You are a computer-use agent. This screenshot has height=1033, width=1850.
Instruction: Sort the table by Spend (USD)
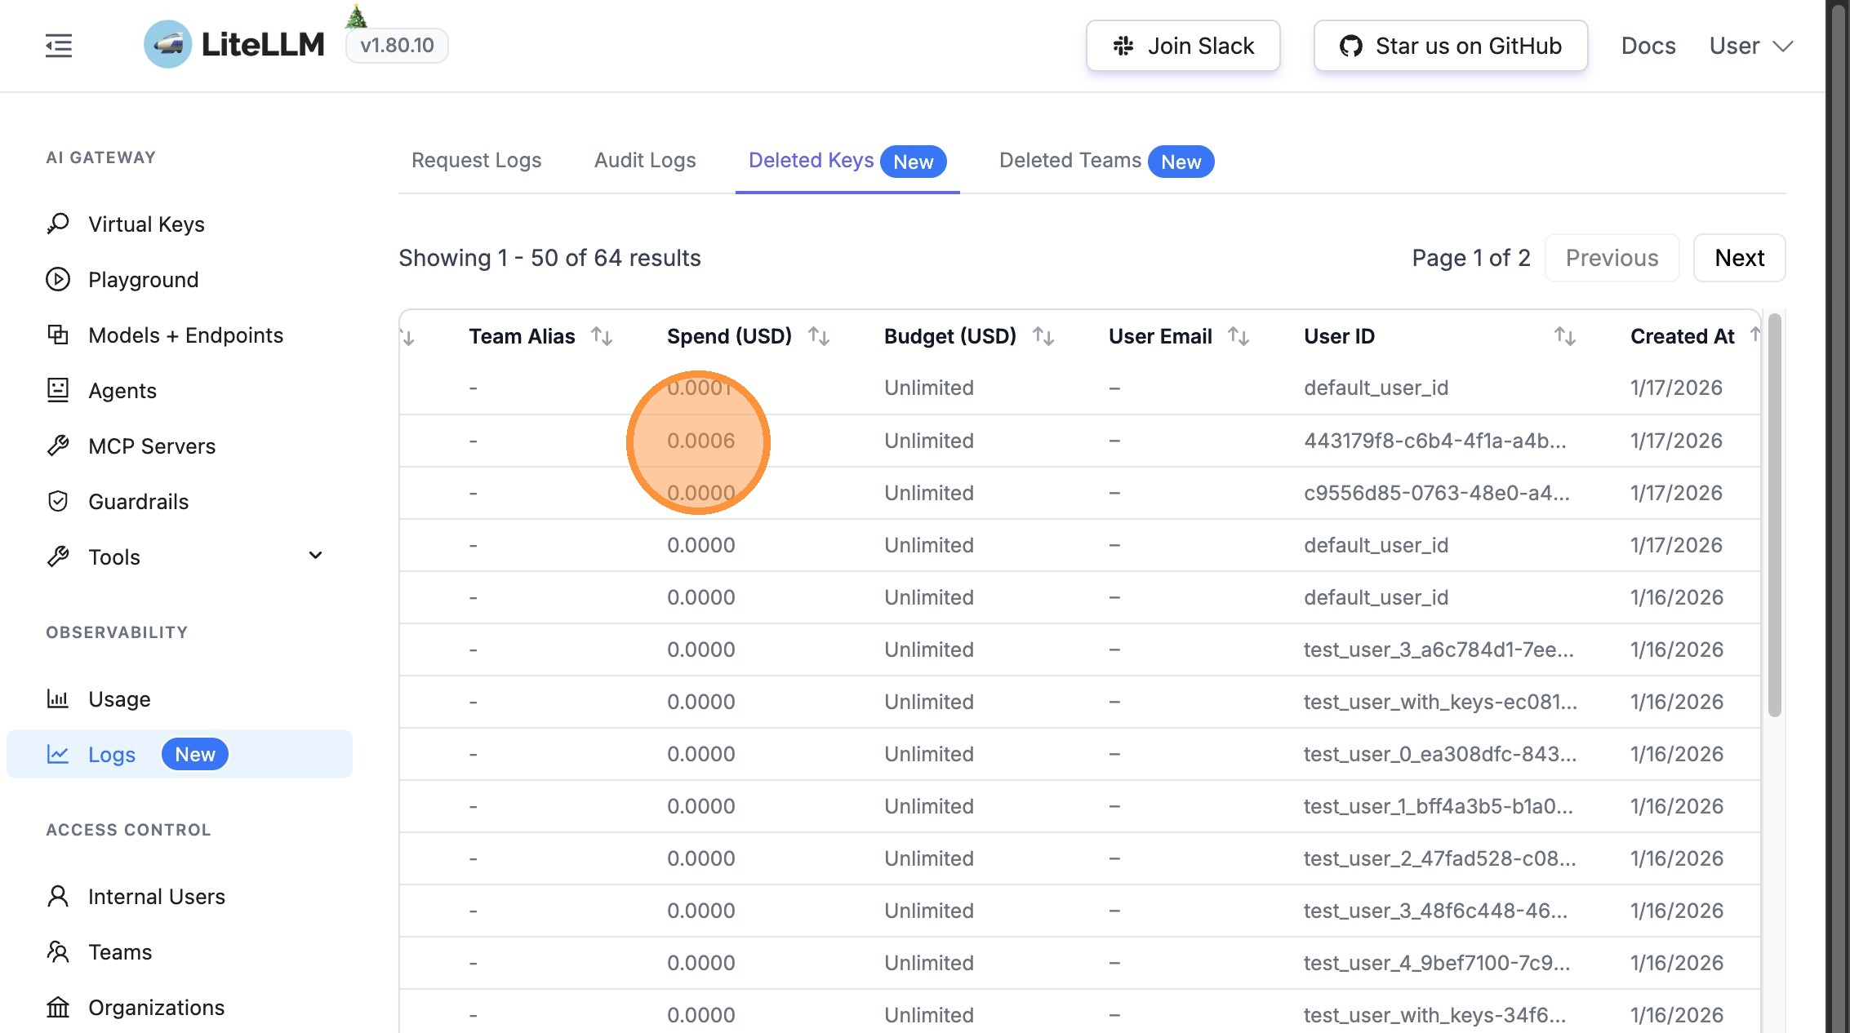point(819,336)
